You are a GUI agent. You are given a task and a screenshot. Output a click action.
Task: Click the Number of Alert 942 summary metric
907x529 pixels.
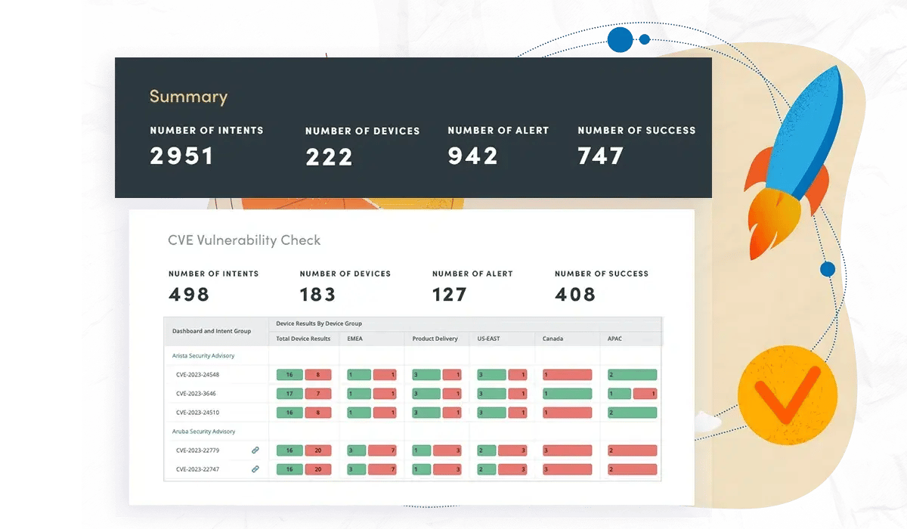pyautogui.click(x=472, y=148)
